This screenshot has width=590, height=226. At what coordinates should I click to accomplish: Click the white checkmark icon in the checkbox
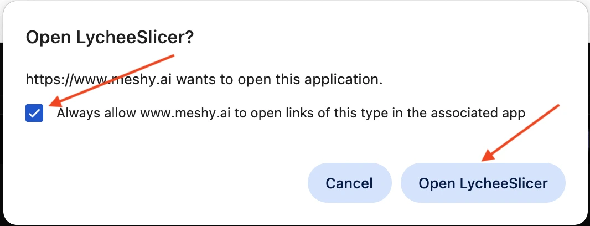(x=34, y=114)
